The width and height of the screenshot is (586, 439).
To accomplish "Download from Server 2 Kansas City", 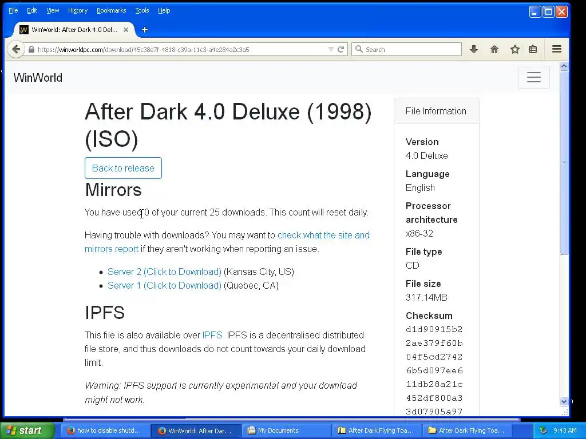I will tap(164, 272).
